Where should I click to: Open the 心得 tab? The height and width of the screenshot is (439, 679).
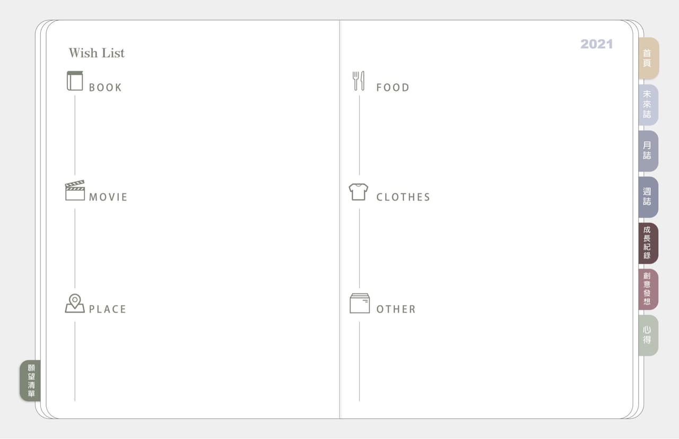648,335
